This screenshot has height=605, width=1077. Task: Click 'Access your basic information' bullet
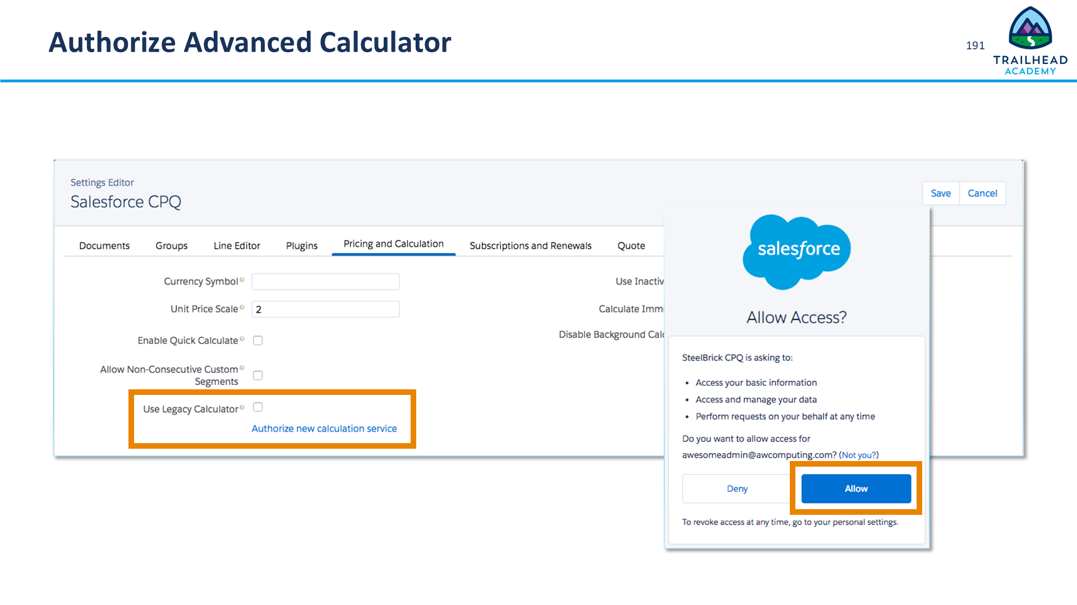[x=756, y=383]
